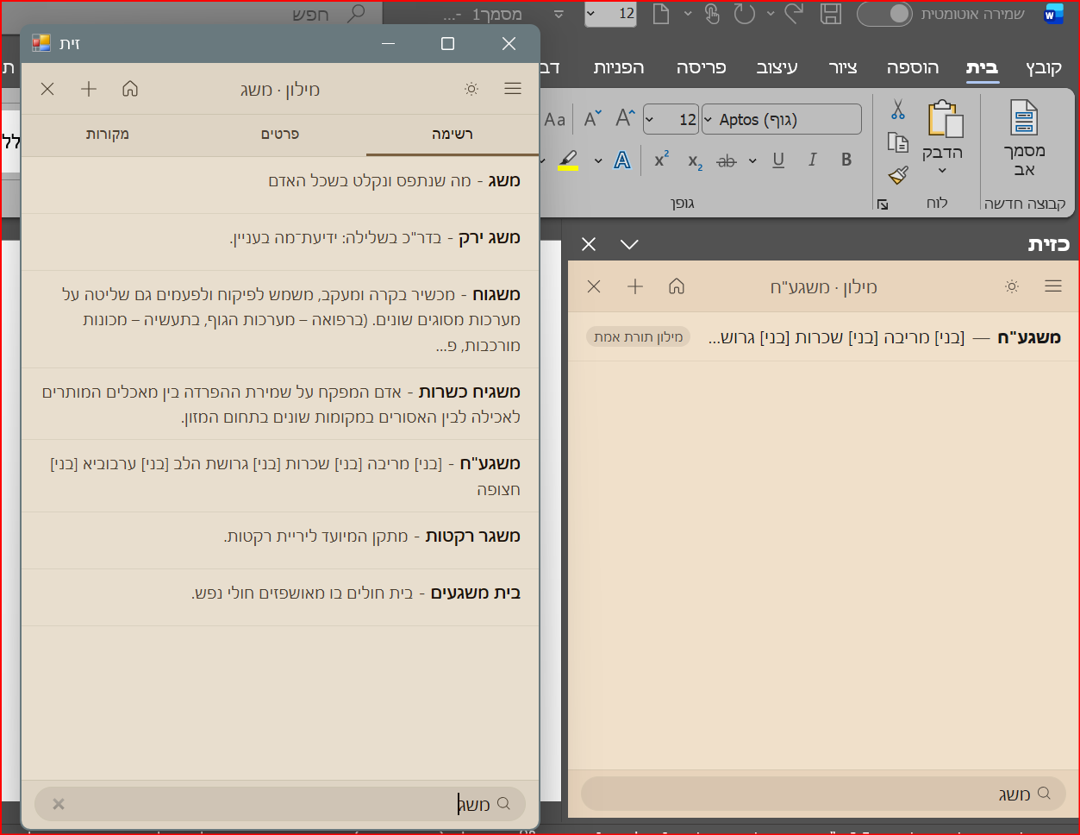Click the Save icon in Word title bar
The image size is (1080, 835).
[x=830, y=14]
